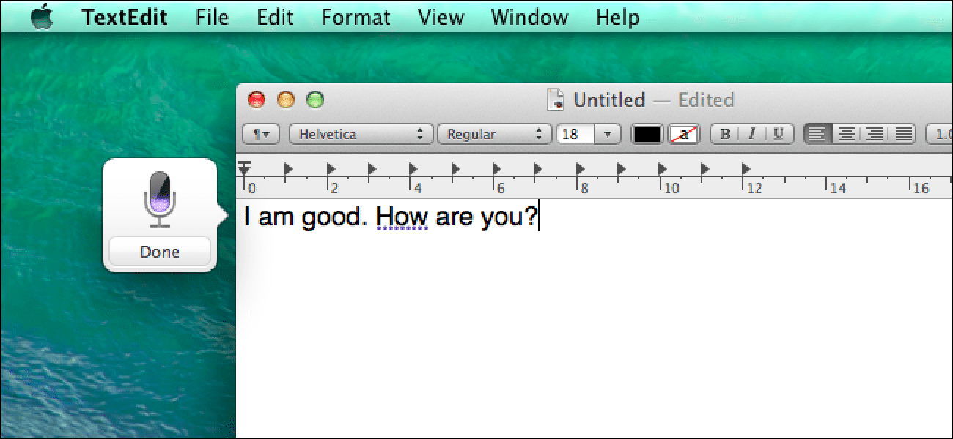Screen dimensions: 953x439
Task: Click the dictation microphone icon
Action: point(159,199)
